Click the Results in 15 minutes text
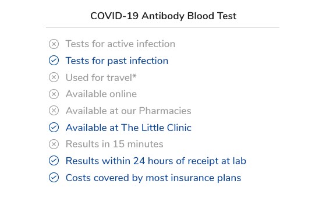Viewport: 326px width, 212px height. coord(115,144)
